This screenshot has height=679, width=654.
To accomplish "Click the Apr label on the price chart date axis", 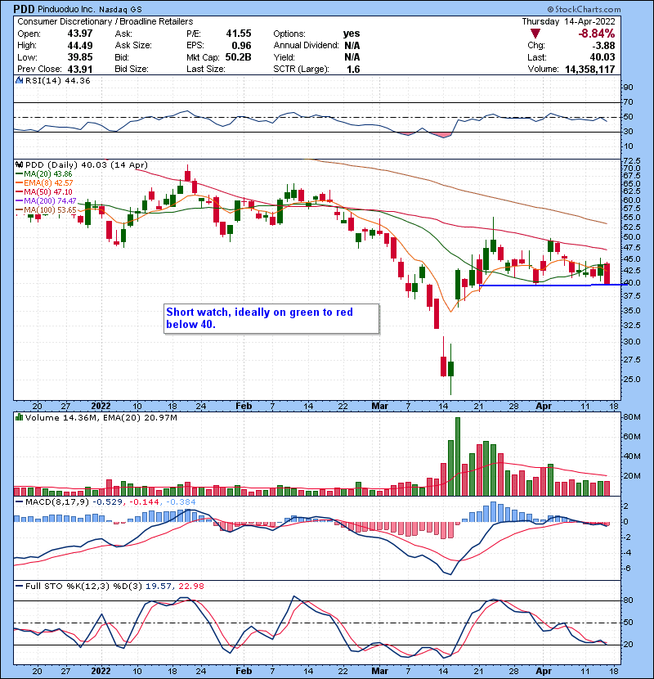I will click(544, 406).
